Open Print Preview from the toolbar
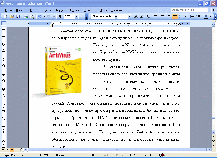Viewport: 217px width, 158px height. click(32, 17)
